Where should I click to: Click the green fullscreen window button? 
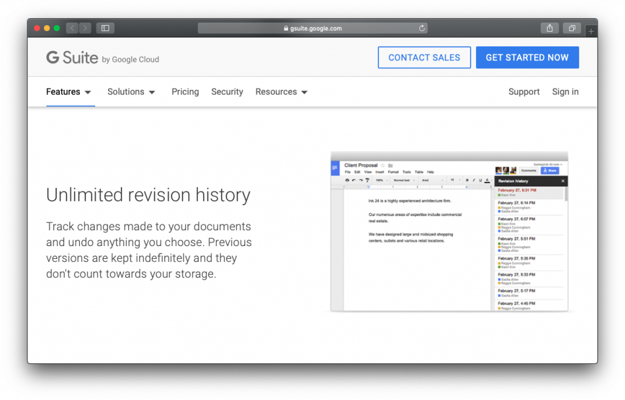tap(57, 28)
